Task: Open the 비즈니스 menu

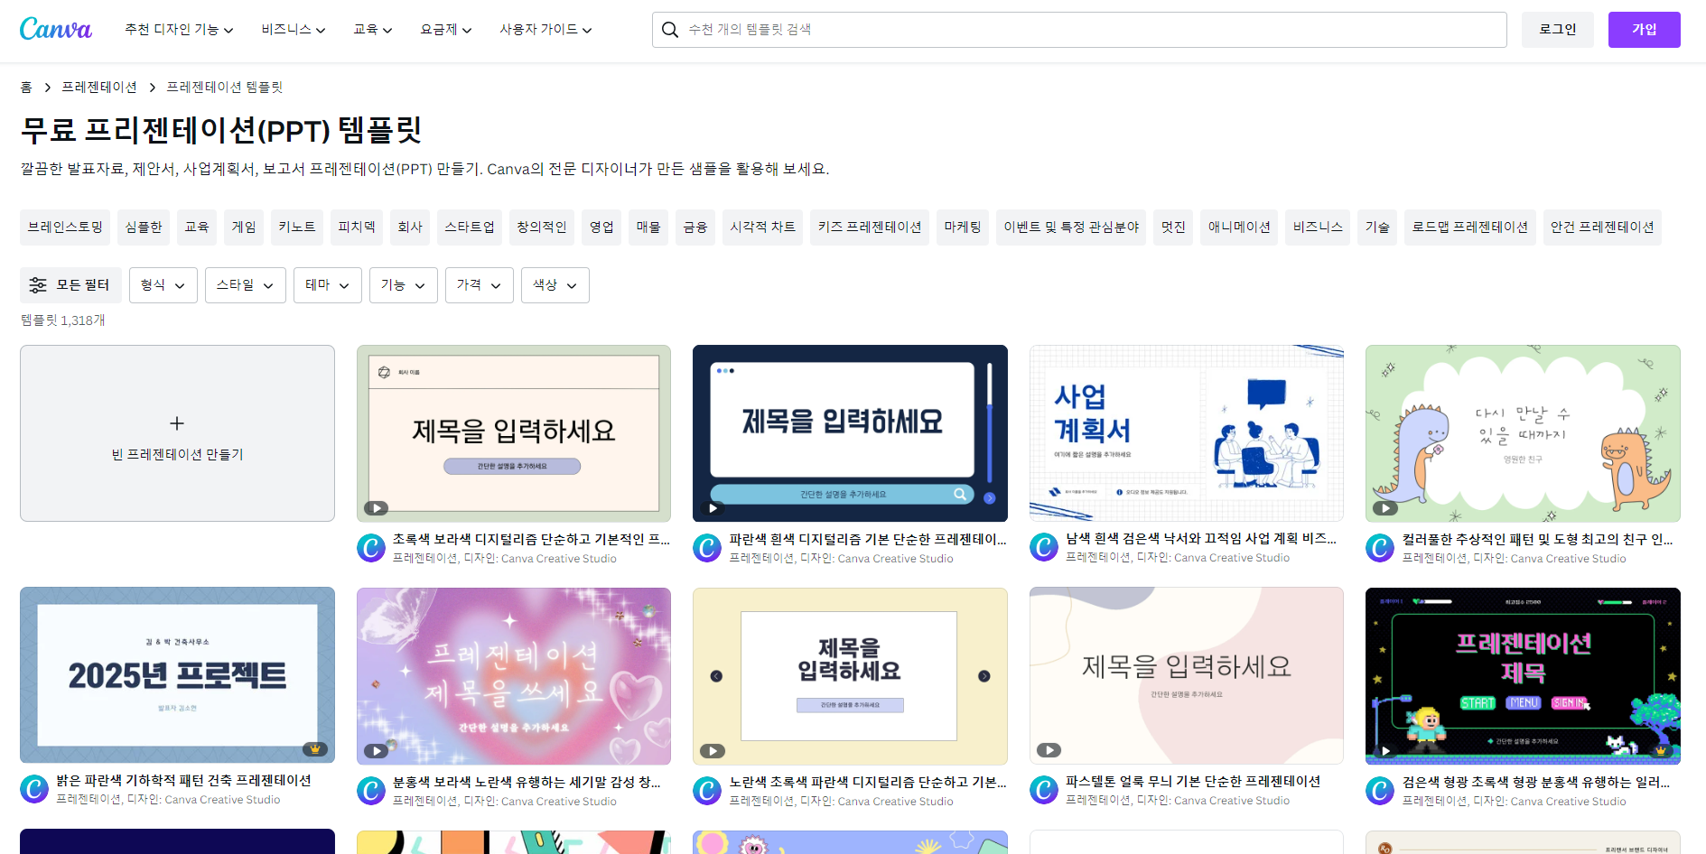Action: 292,29
